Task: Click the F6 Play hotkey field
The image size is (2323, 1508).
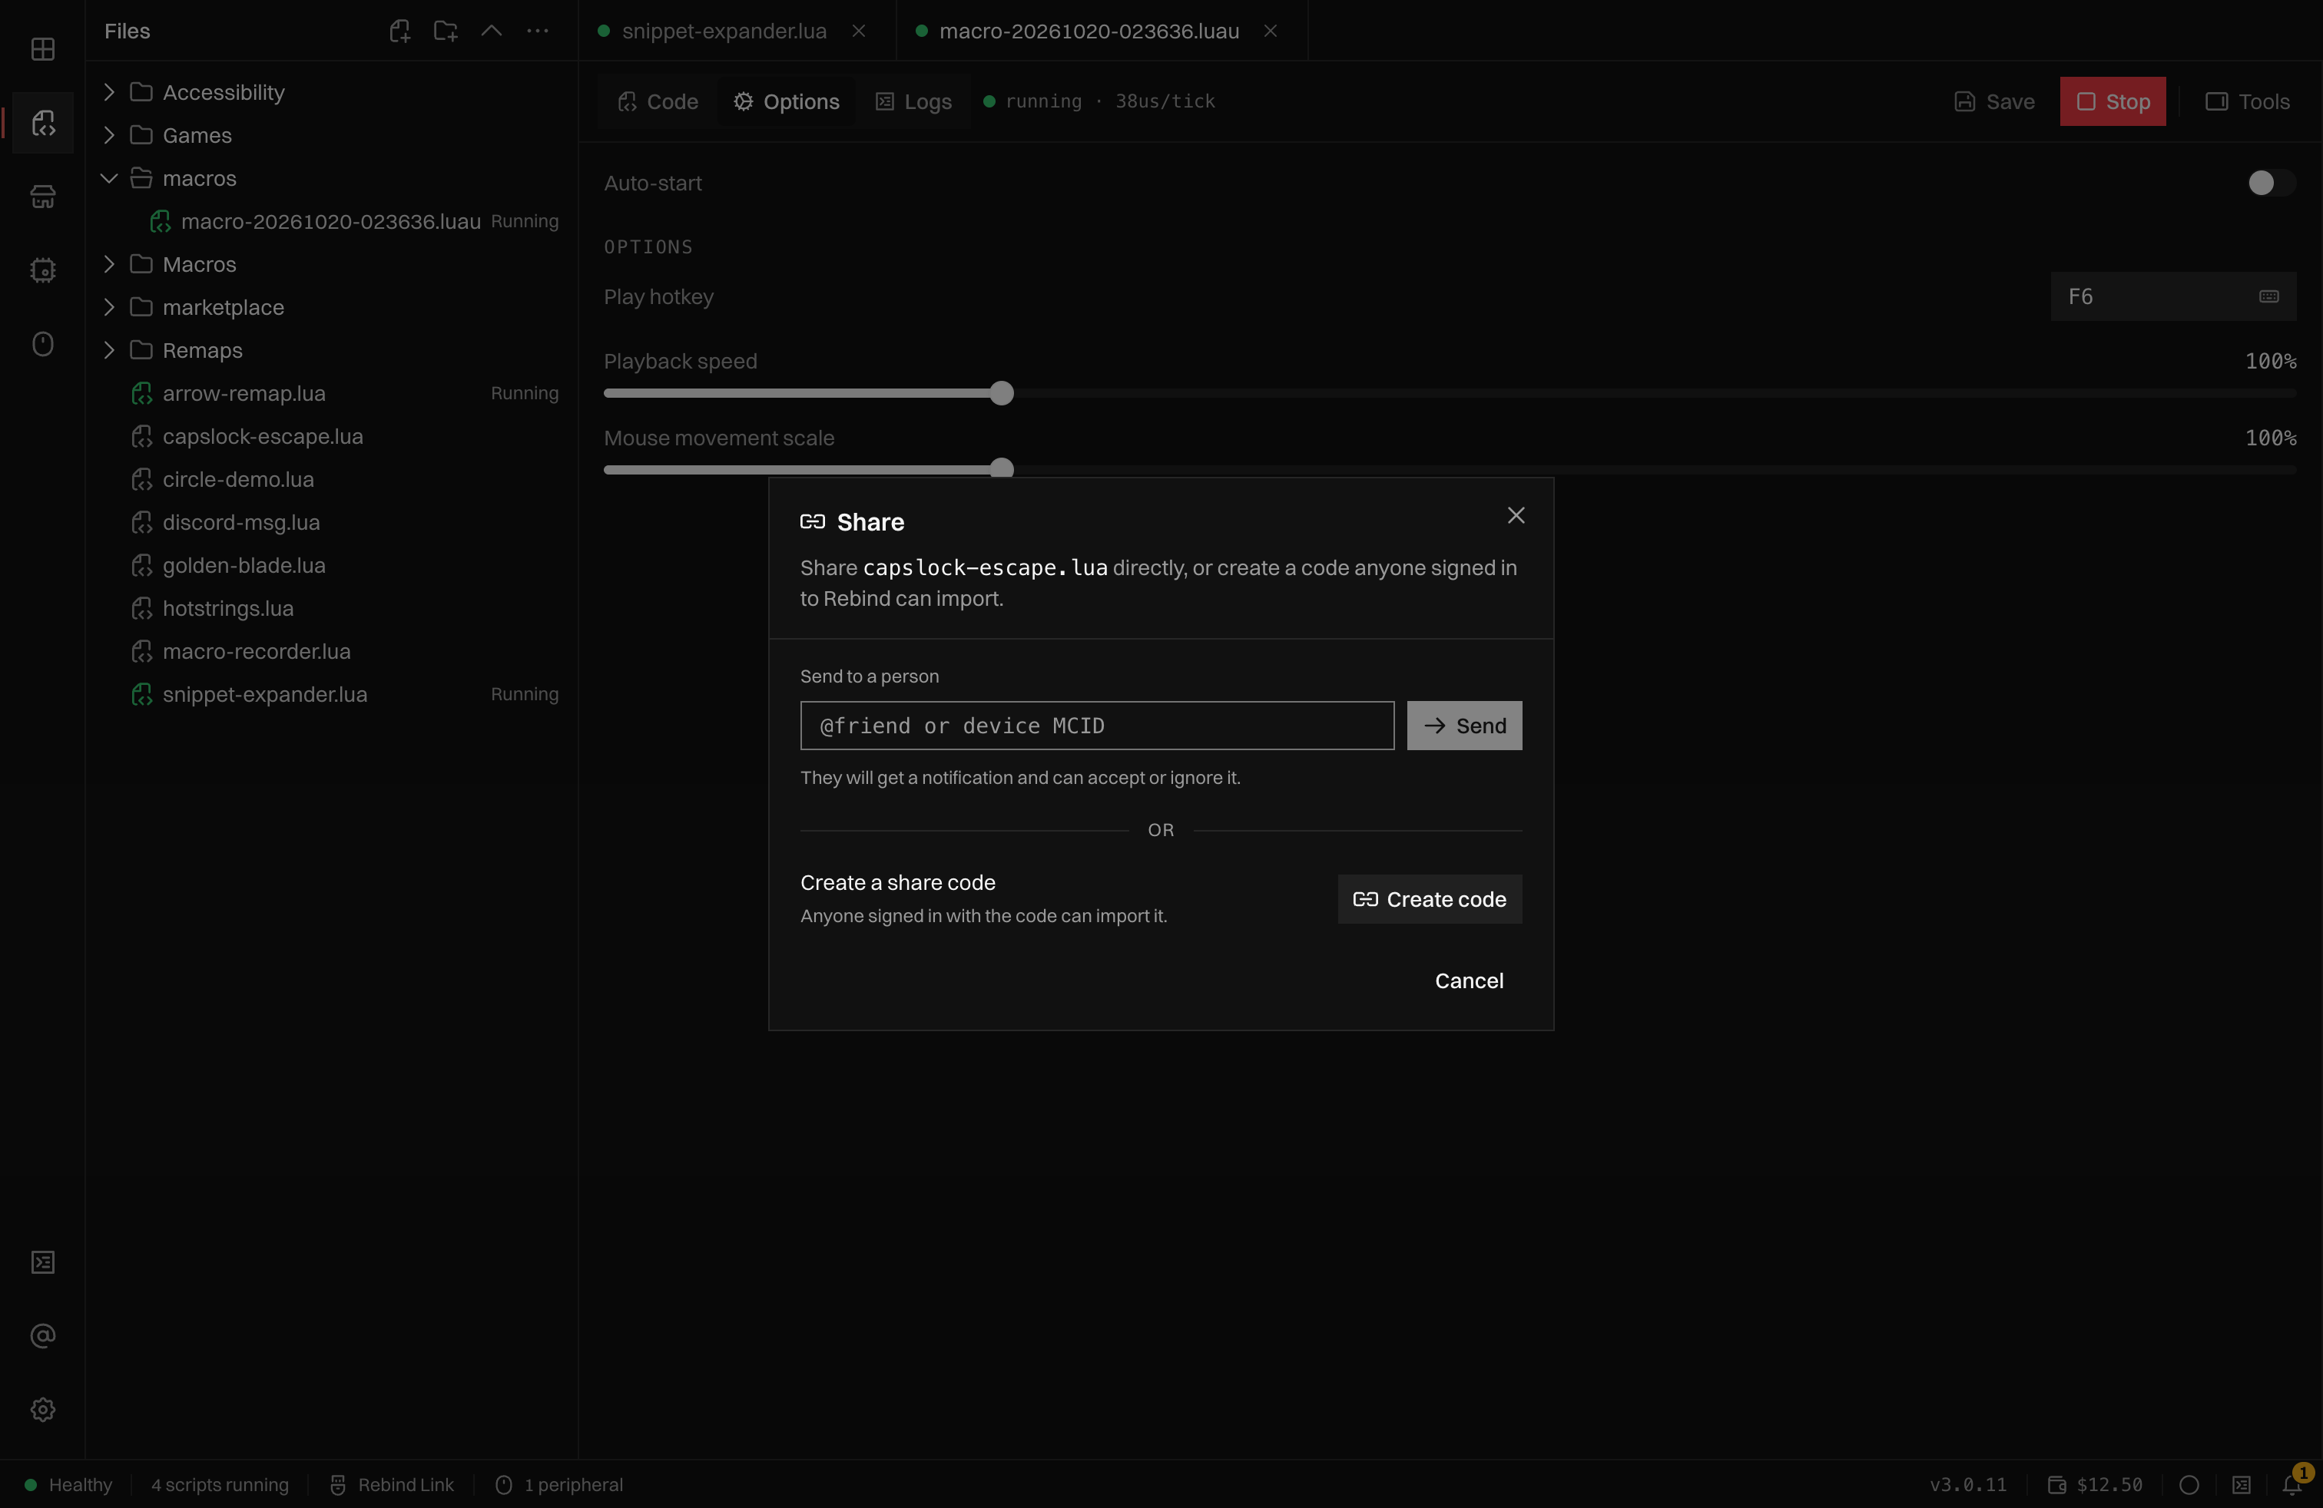Action: [2174, 296]
